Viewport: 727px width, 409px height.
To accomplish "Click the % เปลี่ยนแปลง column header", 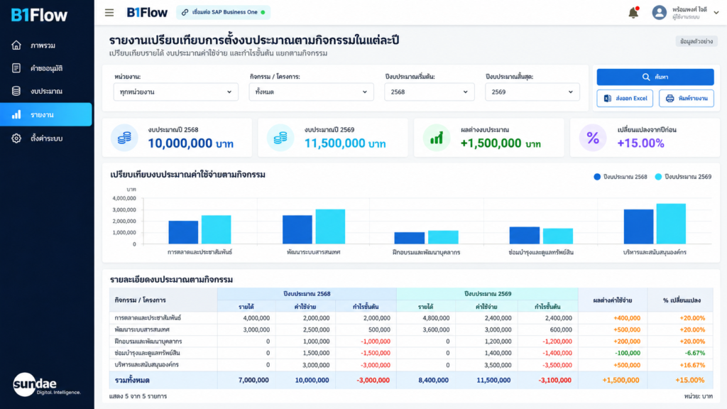I will (x=680, y=300).
